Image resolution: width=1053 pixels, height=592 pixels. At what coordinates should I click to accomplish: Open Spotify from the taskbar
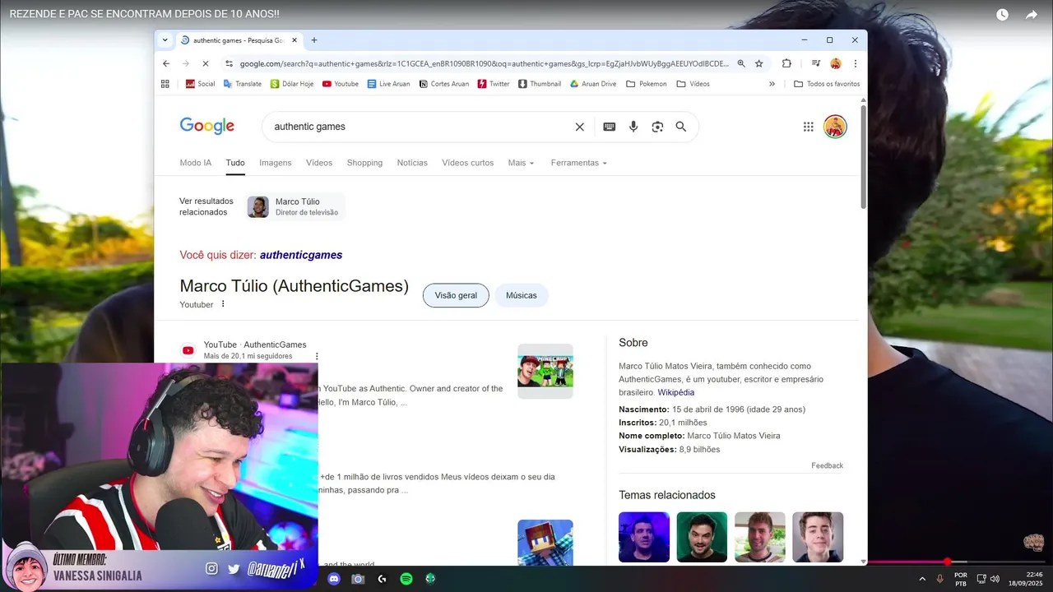[x=406, y=579]
